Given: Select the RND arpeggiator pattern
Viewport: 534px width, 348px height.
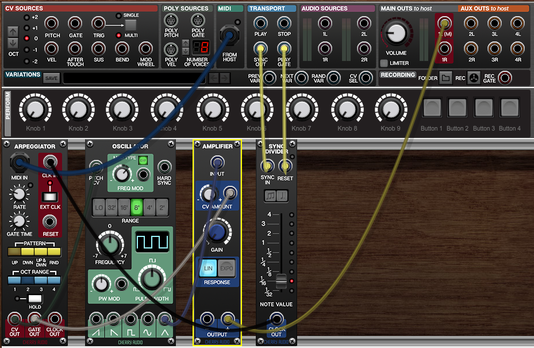Looking at the screenshot, I should (x=54, y=252).
